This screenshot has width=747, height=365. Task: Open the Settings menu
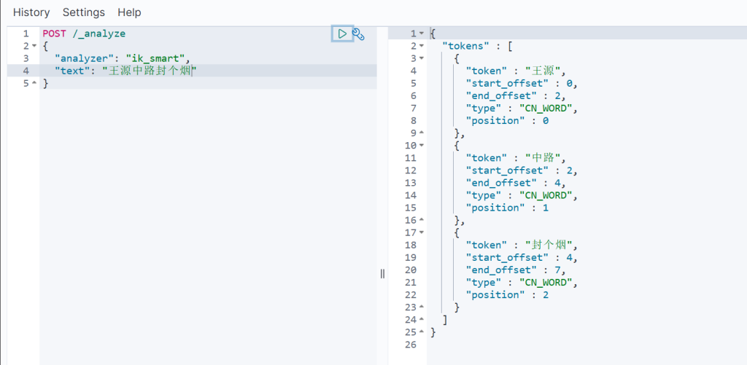coord(83,12)
